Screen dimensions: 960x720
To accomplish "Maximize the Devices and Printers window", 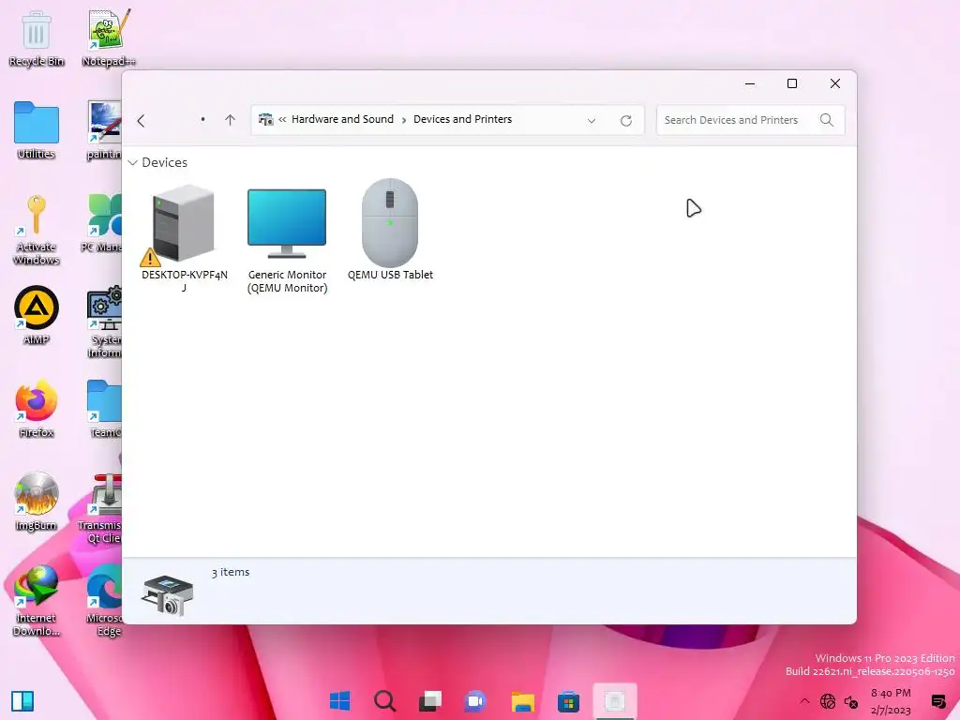I will [791, 83].
